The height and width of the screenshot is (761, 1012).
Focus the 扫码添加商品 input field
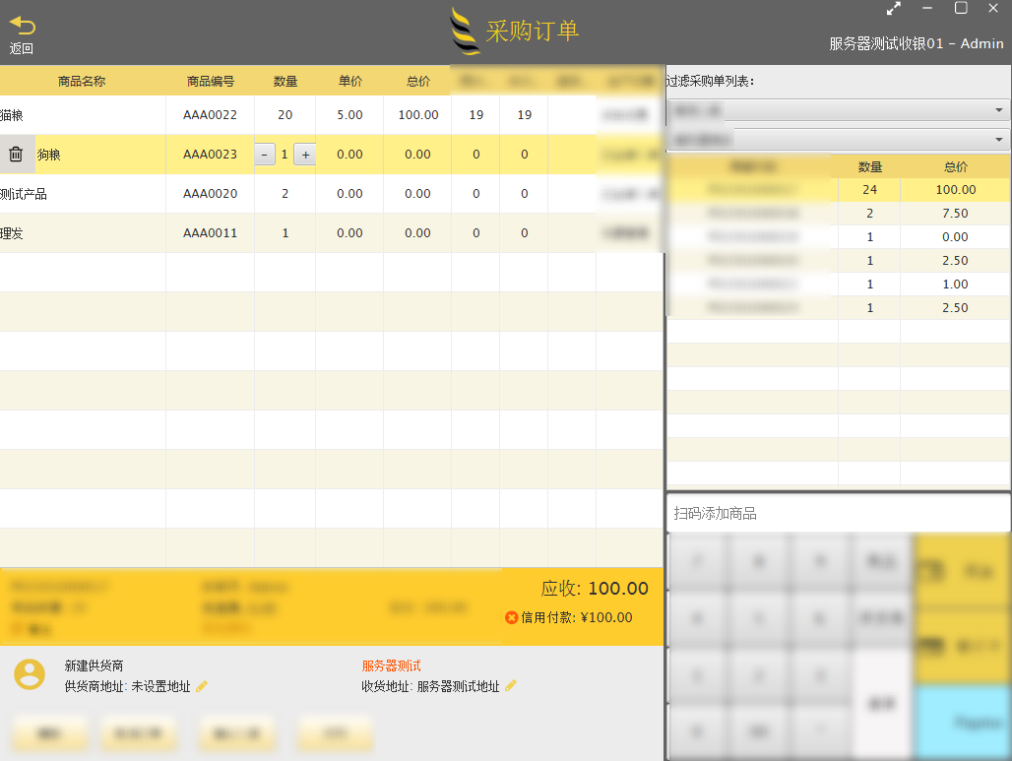pos(838,513)
